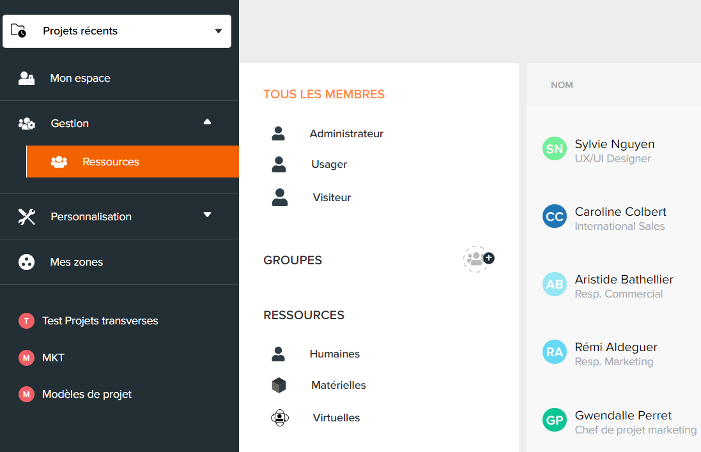Click the Personnalisation tools icon
Viewport: 701px width, 452px height.
pyautogui.click(x=27, y=216)
